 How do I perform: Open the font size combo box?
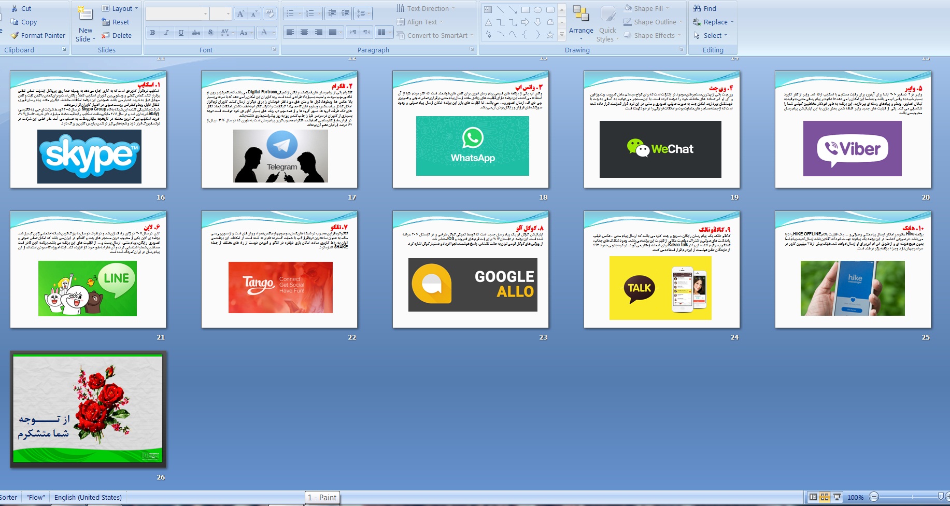coord(220,14)
